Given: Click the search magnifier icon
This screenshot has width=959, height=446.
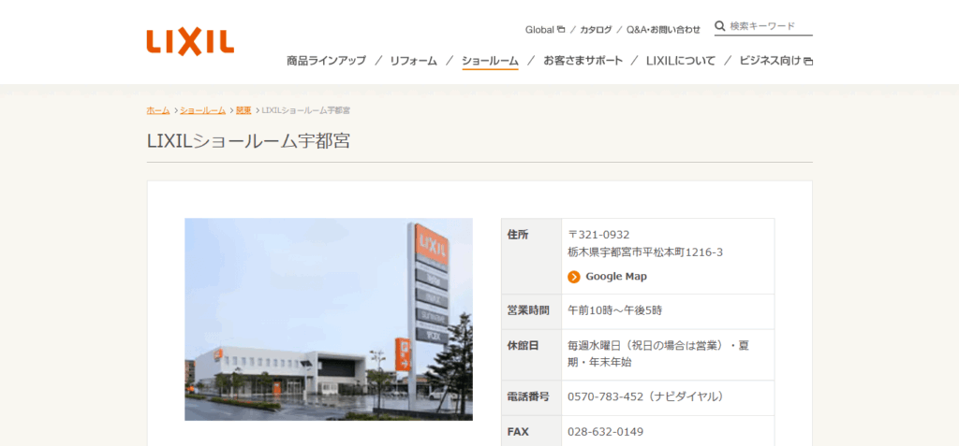Looking at the screenshot, I should pyautogui.click(x=720, y=26).
